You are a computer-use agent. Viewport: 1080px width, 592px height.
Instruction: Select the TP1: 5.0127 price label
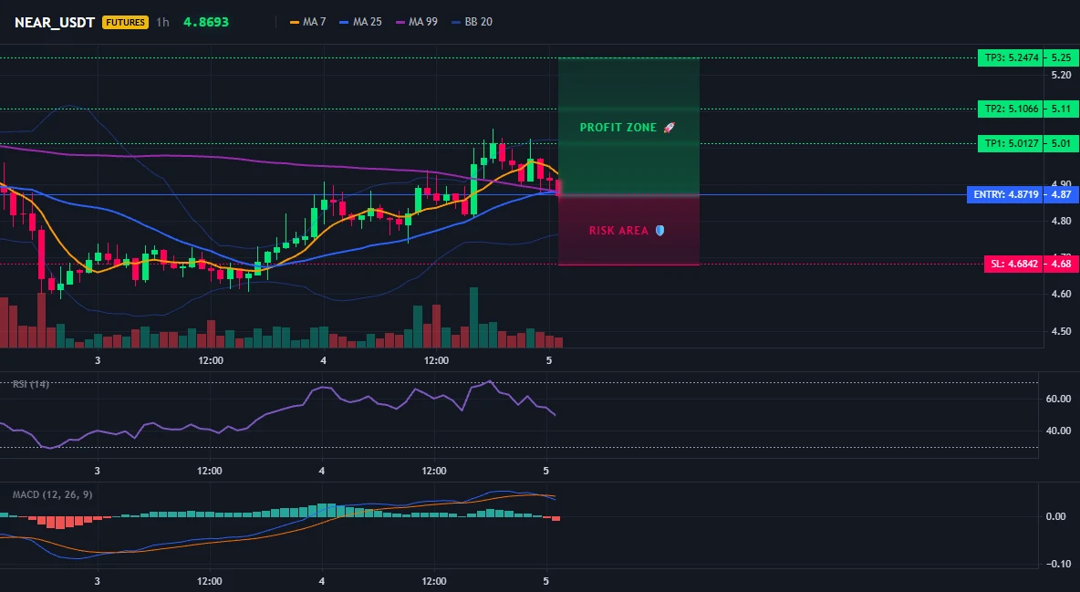(x=1011, y=144)
